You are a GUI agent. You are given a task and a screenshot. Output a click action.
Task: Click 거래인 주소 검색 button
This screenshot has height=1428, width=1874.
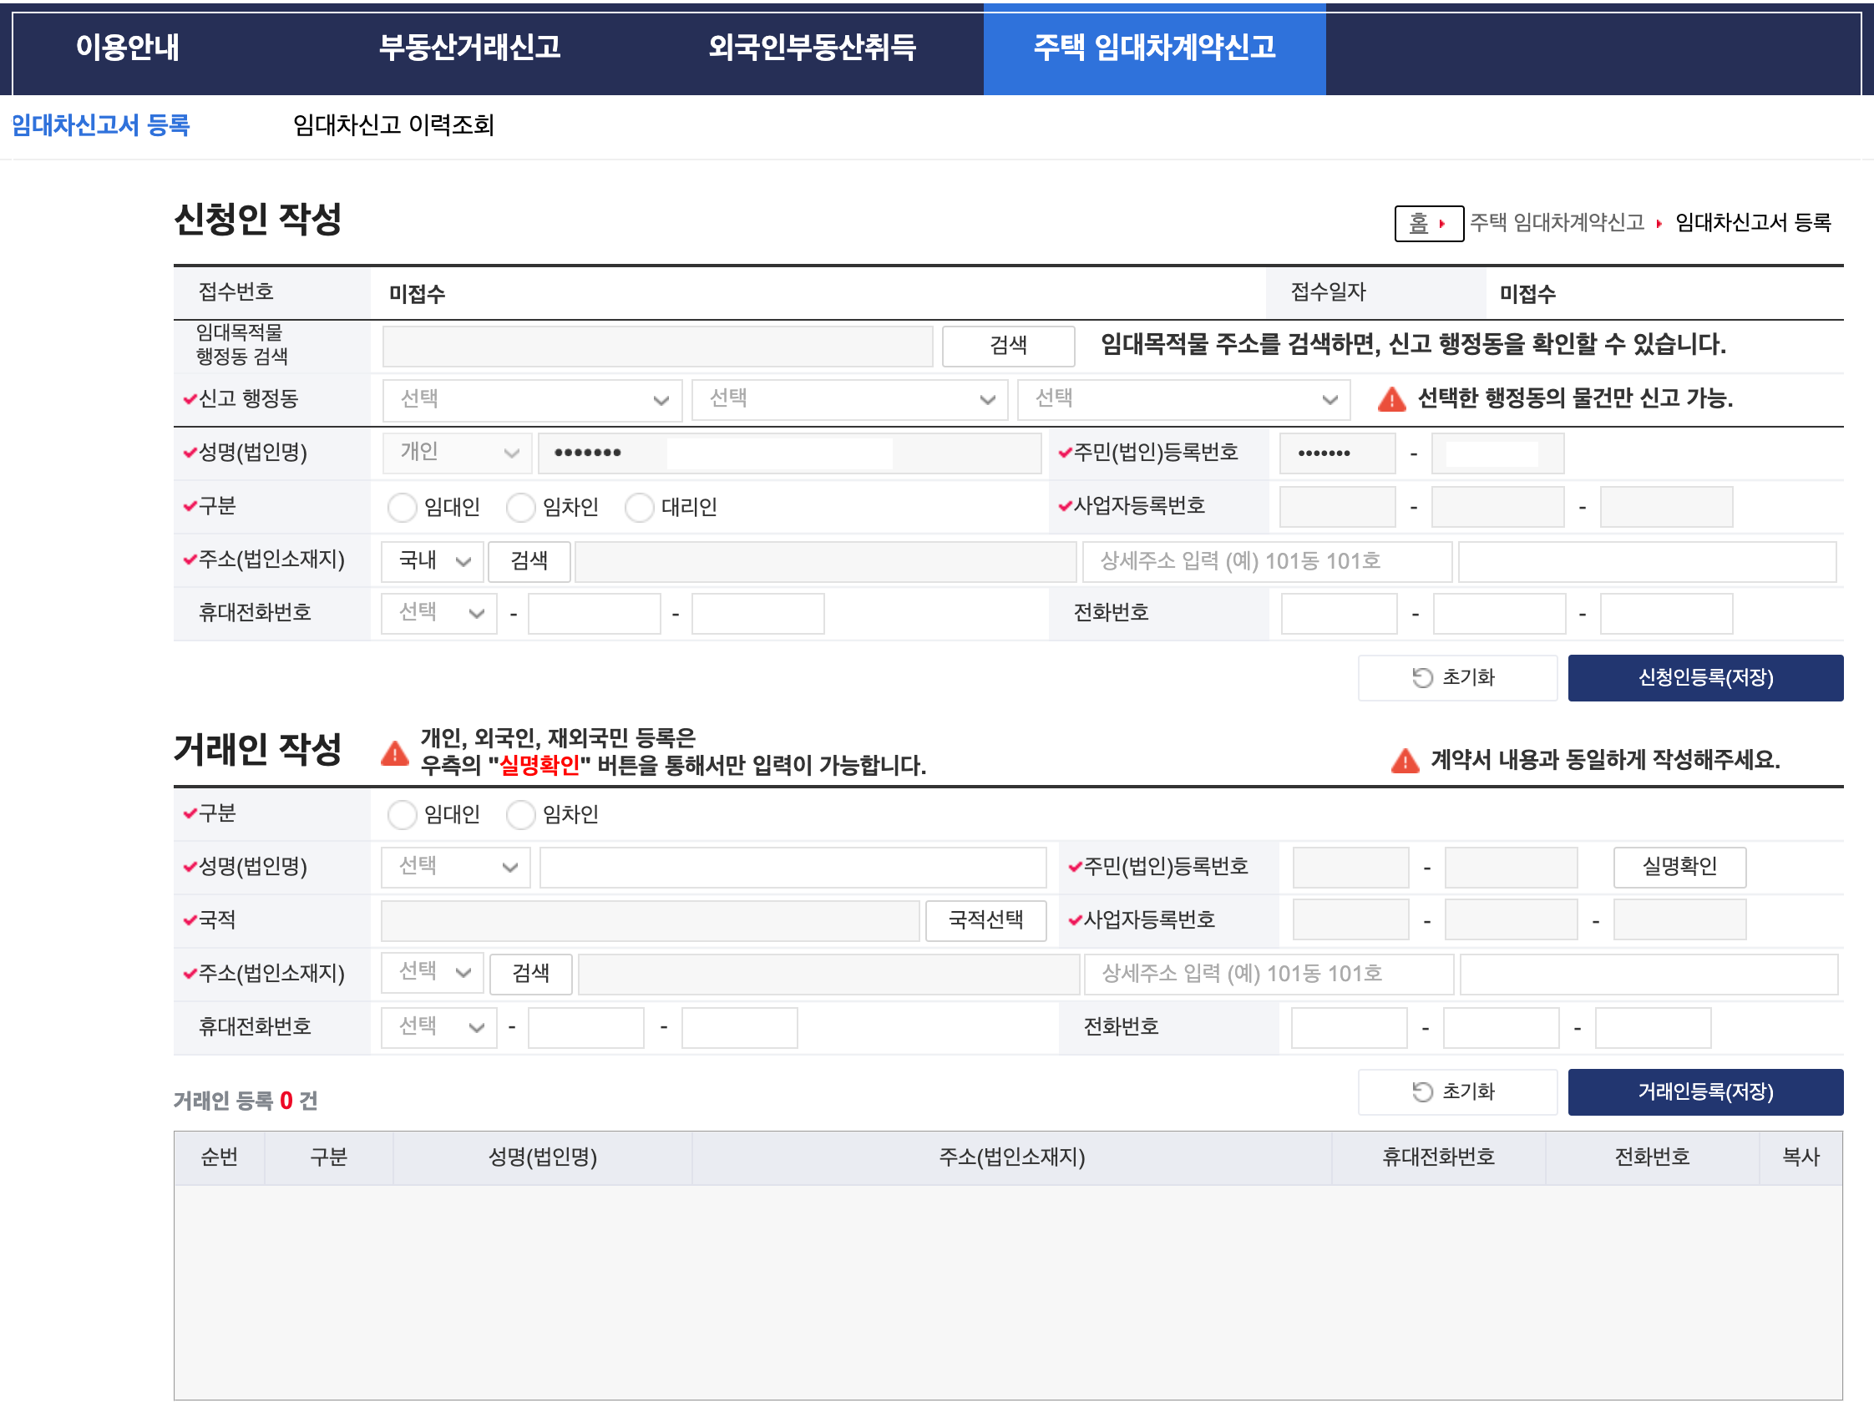(530, 973)
